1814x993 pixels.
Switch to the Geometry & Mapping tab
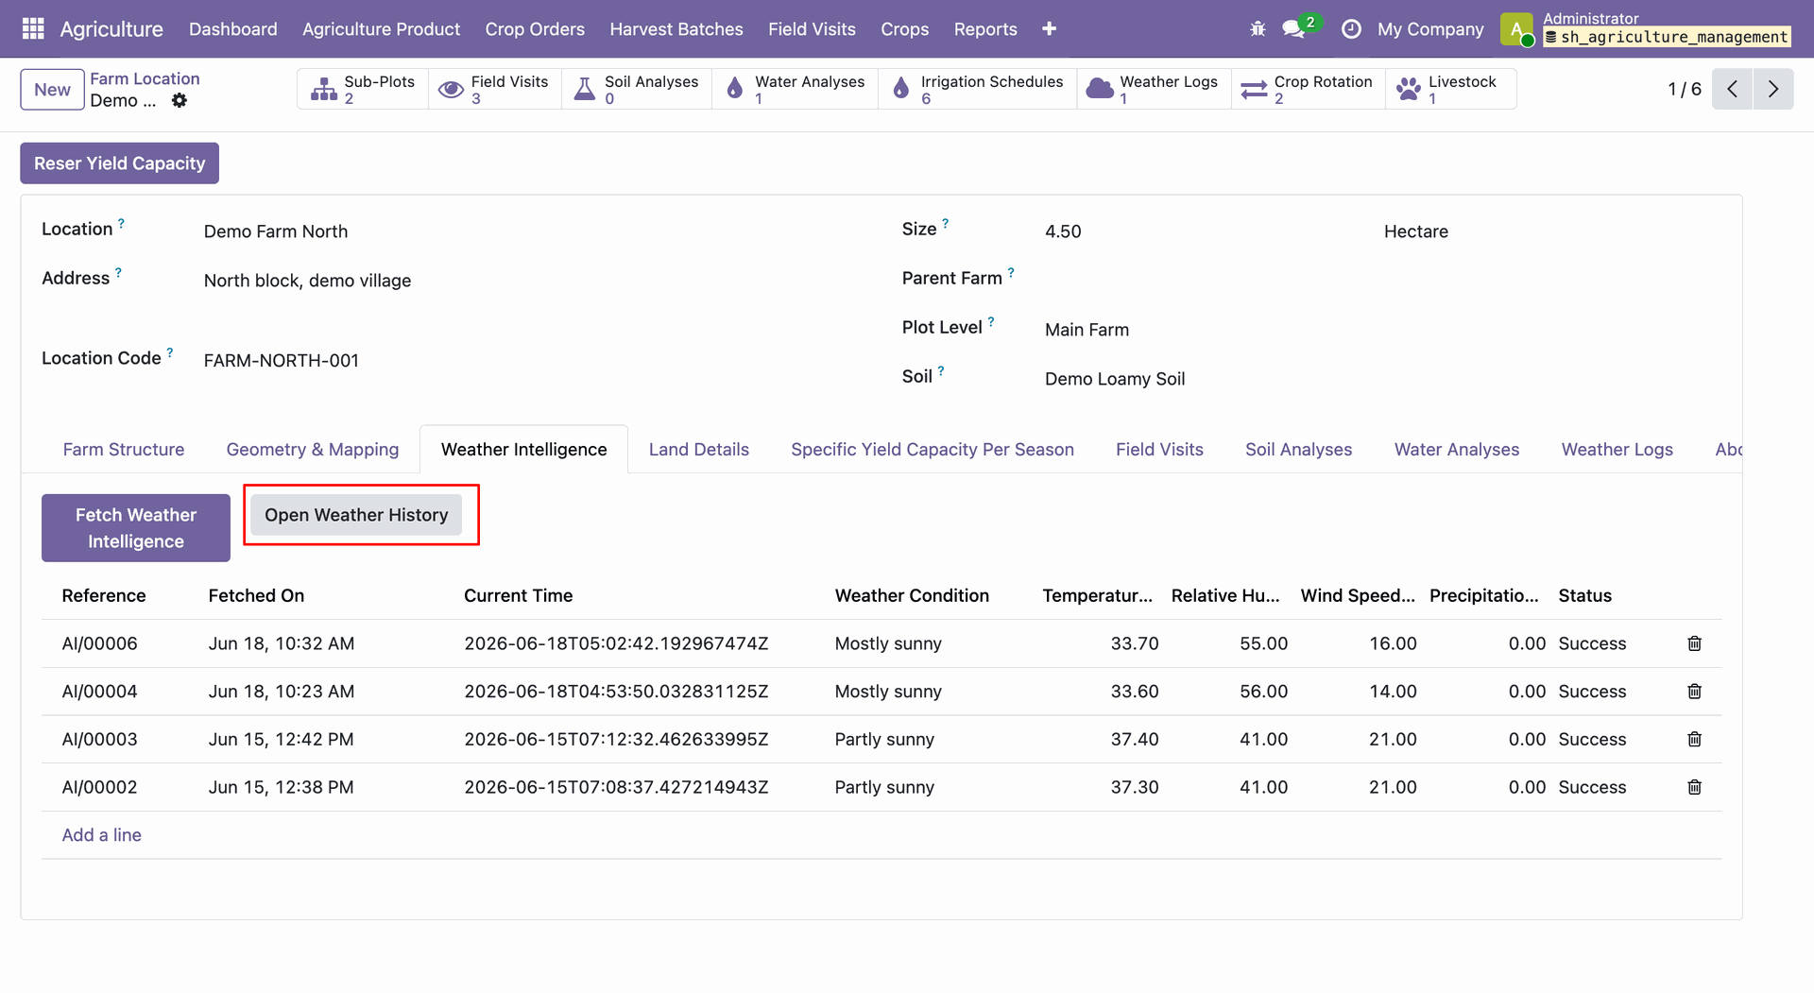[x=313, y=450]
